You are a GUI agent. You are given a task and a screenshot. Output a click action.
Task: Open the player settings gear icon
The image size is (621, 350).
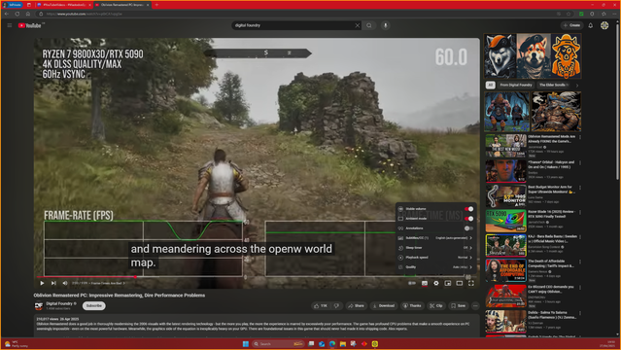pyautogui.click(x=436, y=283)
